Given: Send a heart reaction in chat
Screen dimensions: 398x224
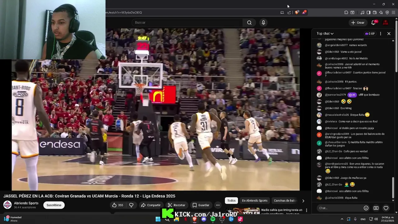Looking at the screenshot, I should (x=386, y=208).
